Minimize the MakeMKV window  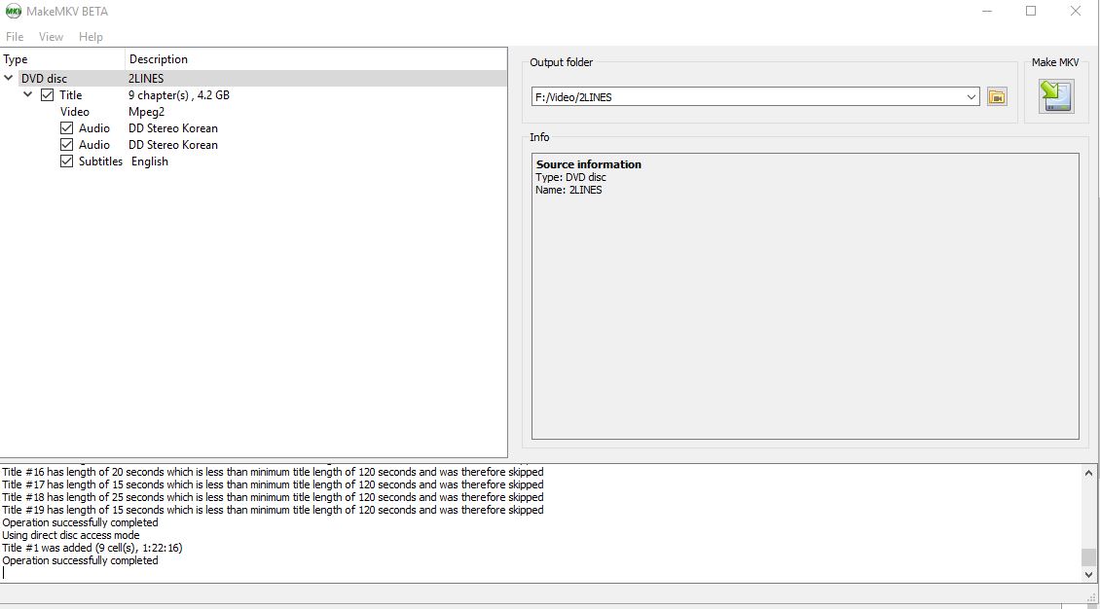click(987, 12)
